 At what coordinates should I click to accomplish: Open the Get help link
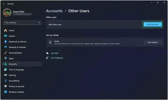point(55,53)
